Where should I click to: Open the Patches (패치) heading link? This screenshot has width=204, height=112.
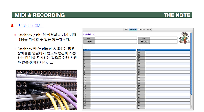point(31,25)
